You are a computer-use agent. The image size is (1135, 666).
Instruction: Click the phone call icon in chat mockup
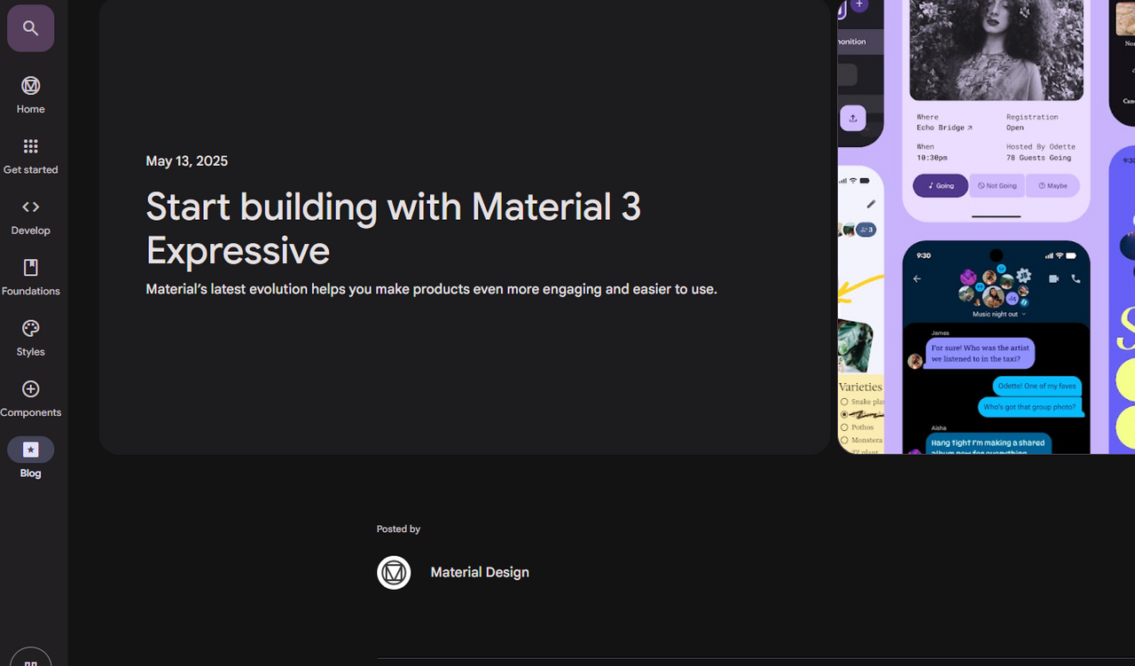coord(1076,278)
